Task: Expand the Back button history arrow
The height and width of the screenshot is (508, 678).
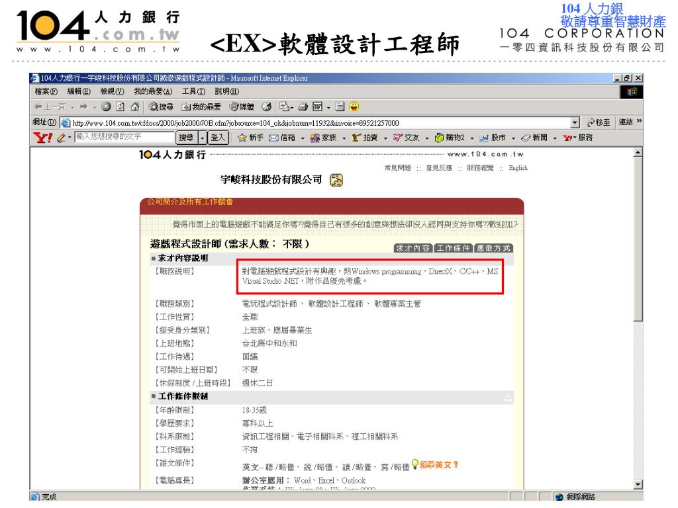Action: (72, 107)
